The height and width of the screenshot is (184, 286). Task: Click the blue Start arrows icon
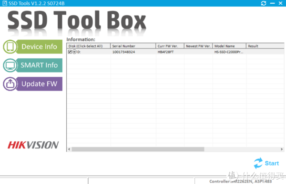point(258,163)
